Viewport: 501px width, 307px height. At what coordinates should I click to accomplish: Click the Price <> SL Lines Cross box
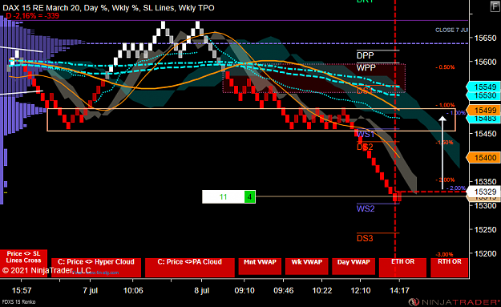(23, 263)
